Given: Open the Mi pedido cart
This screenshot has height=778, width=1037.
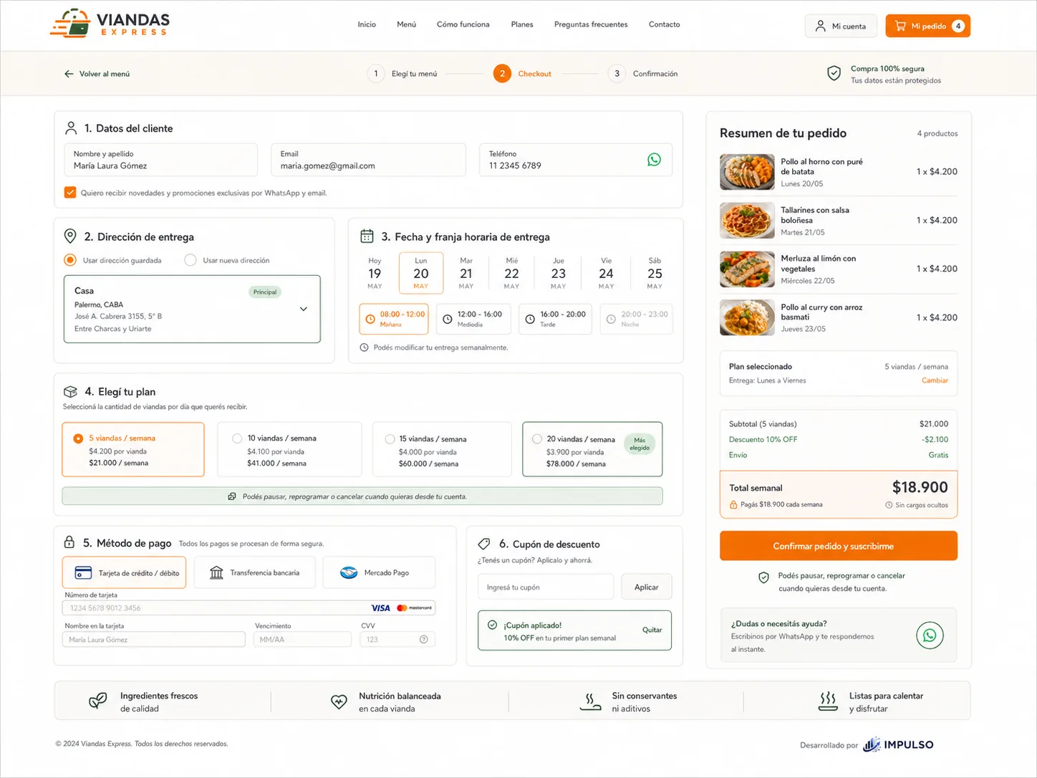Looking at the screenshot, I should pyautogui.click(x=927, y=26).
